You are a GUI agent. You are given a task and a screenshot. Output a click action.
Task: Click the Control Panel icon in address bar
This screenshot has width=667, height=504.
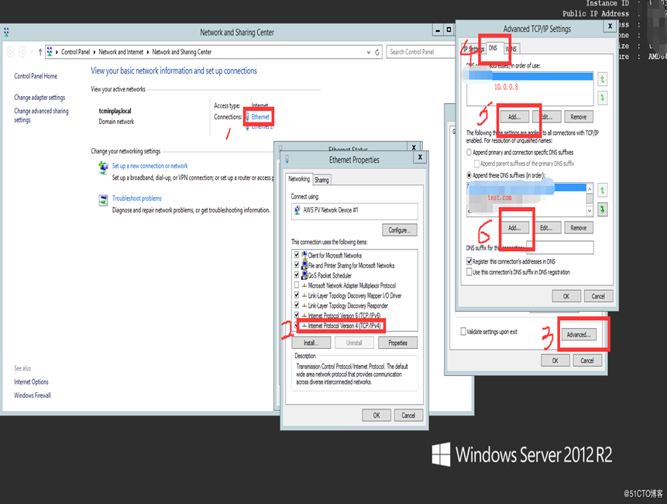click(x=50, y=51)
